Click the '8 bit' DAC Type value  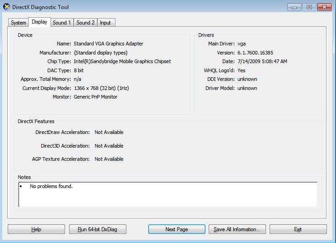(x=79, y=70)
